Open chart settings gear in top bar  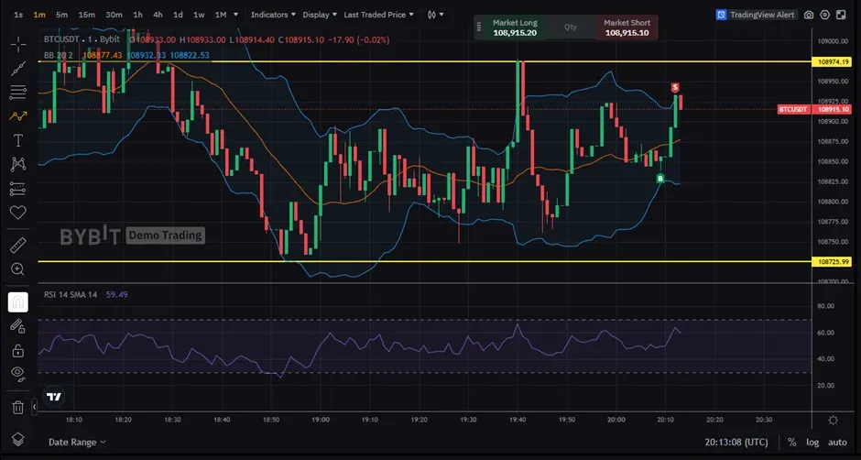tap(825, 15)
